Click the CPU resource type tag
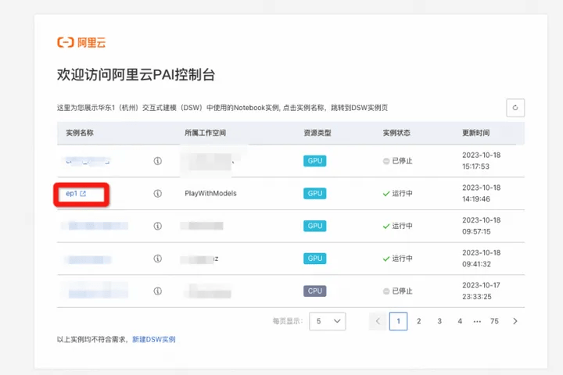The width and height of the screenshot is (563, 375). tap(315, 291)
